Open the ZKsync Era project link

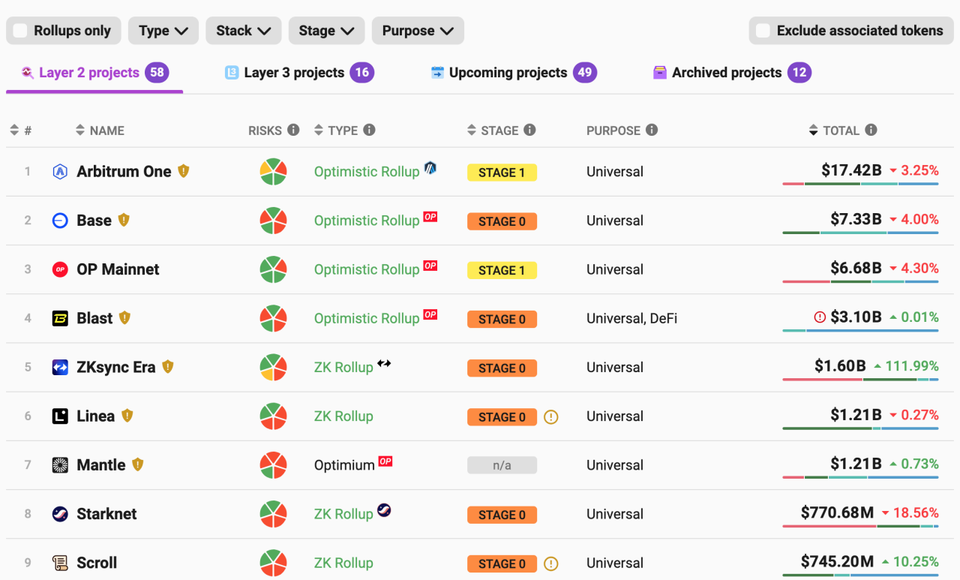(x=116, y=367)
